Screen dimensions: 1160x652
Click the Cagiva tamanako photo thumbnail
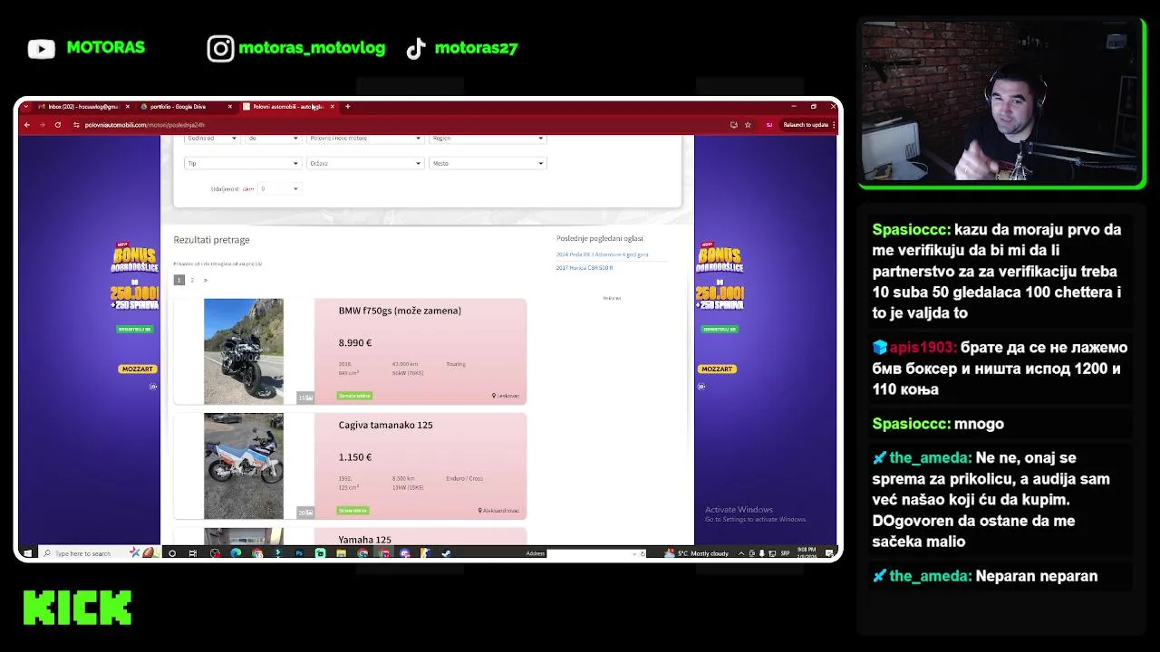coord(243,466)
